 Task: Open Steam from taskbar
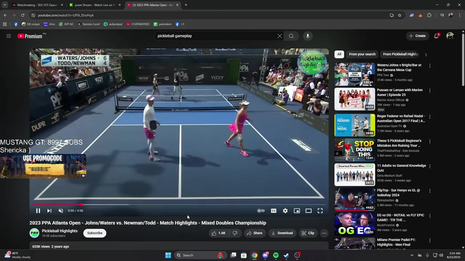[286, 255]
